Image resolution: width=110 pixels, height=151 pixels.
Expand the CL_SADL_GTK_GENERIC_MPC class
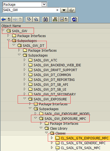click(x=52, y=143)
